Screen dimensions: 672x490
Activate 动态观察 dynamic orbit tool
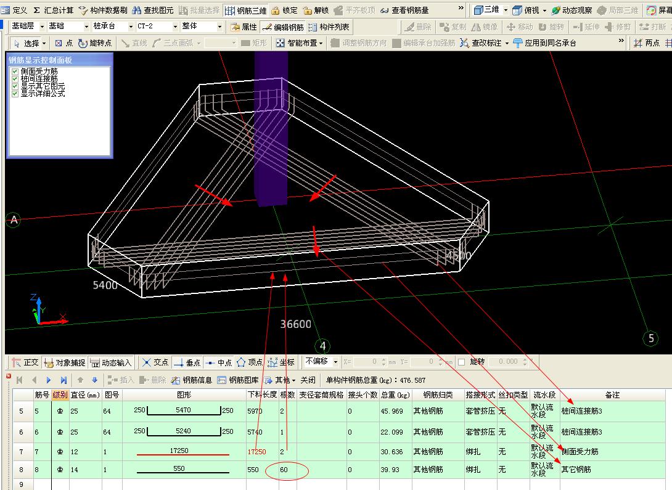pos(571,10)
